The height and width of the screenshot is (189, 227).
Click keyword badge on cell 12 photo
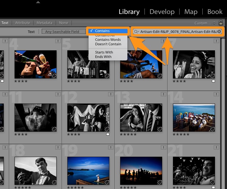(107, 129)
